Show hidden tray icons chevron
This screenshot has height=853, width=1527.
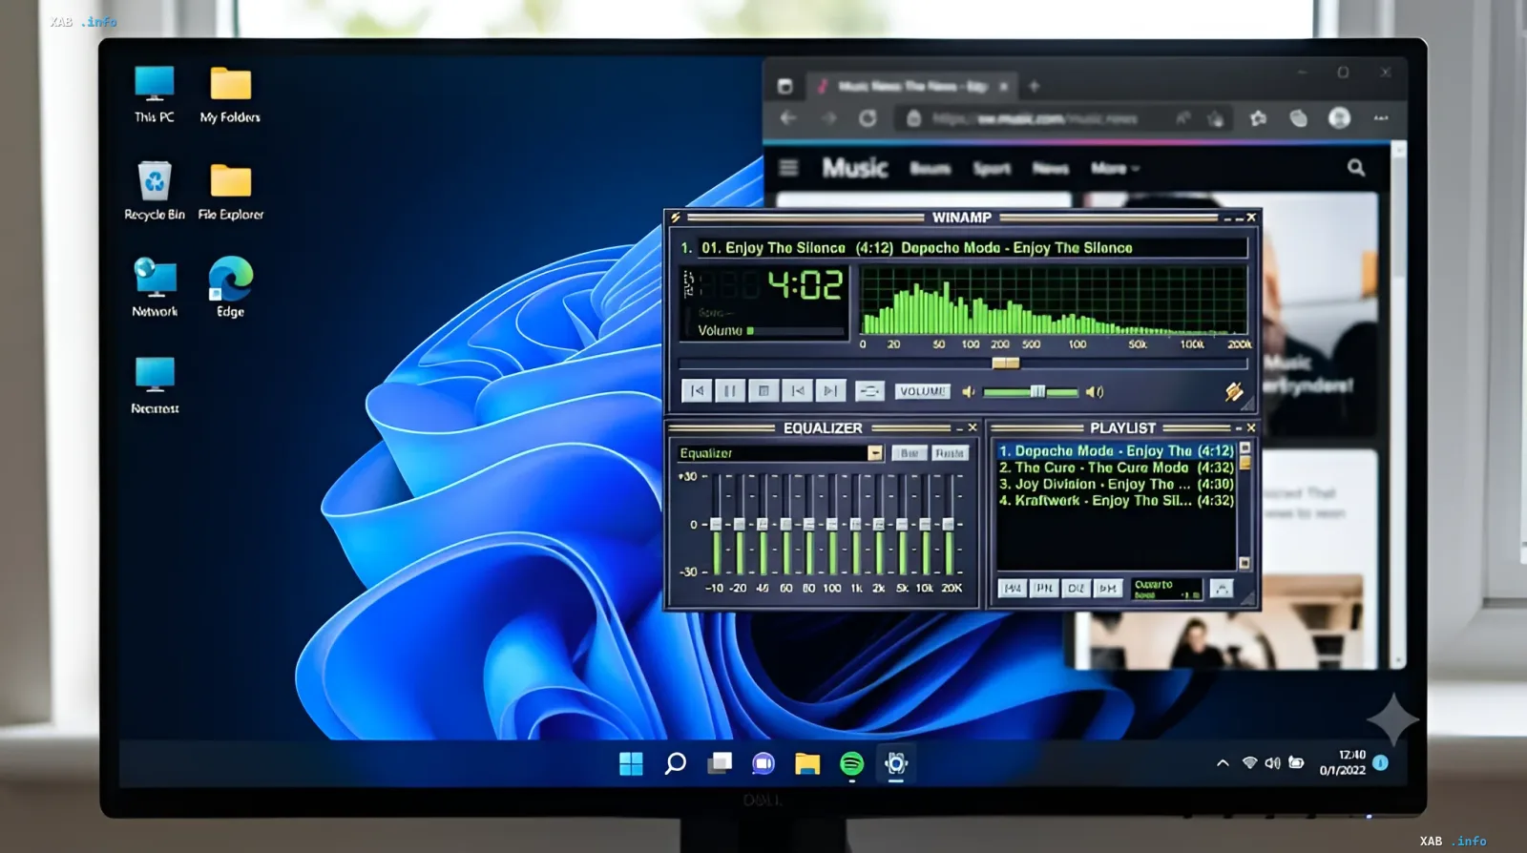tap(1223, 763)
